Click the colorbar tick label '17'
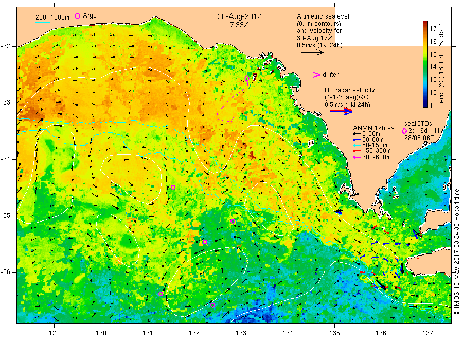463x340 pixels. point(433,29)
